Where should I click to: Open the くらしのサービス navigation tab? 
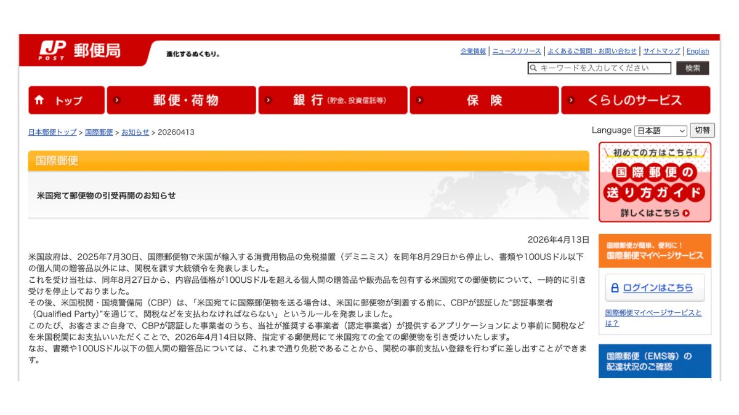636,100
